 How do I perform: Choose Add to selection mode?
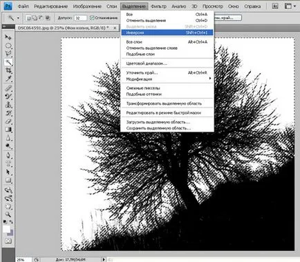35,18
